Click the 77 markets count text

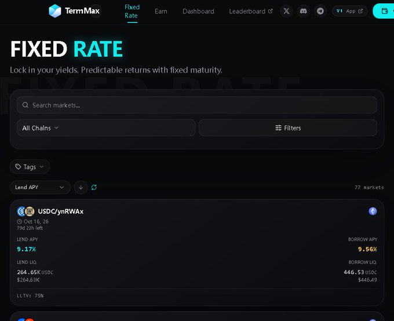(x=369, y=187)
